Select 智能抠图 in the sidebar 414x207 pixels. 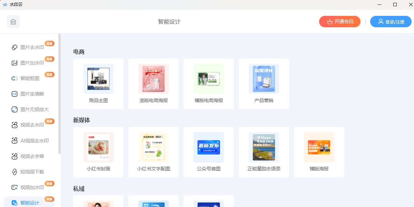click(x=29, y=78)
